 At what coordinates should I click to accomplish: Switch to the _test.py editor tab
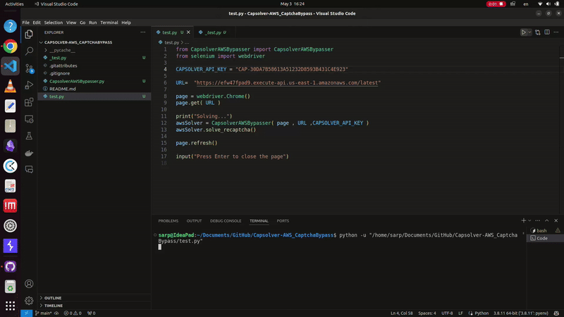tap(214, 32)
